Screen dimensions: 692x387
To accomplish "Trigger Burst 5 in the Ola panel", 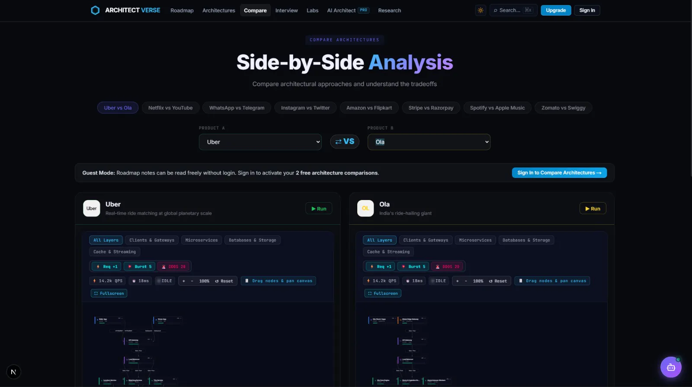I will pyautogui.click(x=414, y=267).
